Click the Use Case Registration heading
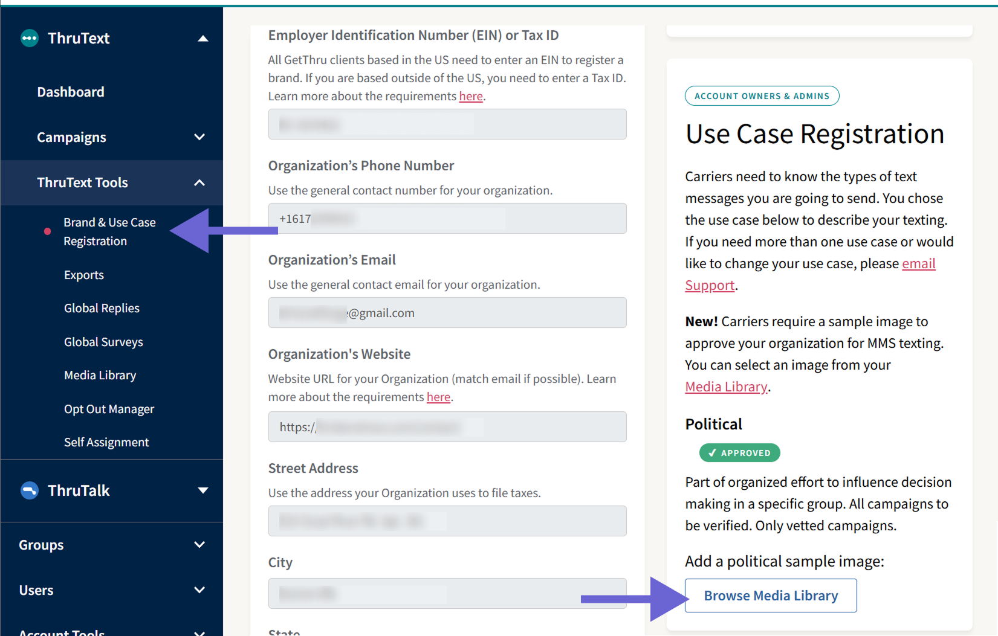 coord(815,133)
